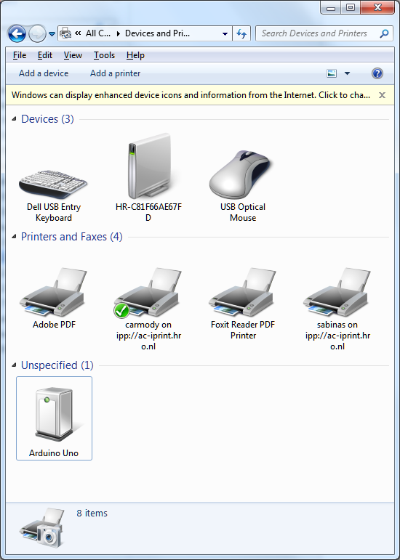Click the Unspecified (1) group header

pyautogui.click(x=57, y=365)
